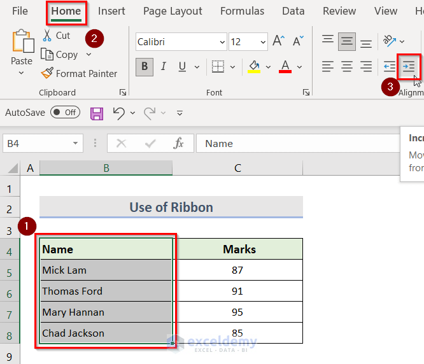This screenshot has height=364, width=424.
Task: Click the Copy icon
Action: (47, 54)
